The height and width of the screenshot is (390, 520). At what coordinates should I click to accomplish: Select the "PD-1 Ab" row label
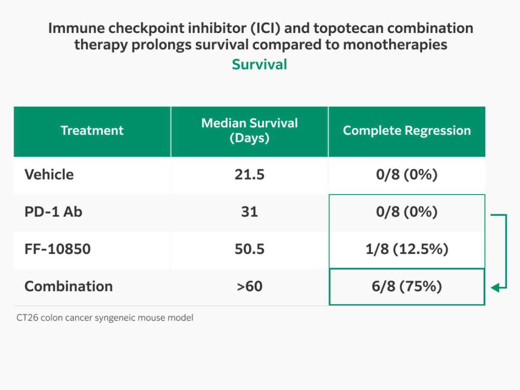point(53,212)
